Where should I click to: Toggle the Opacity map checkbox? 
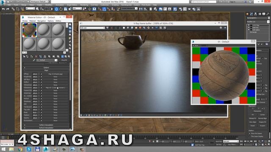41,118
